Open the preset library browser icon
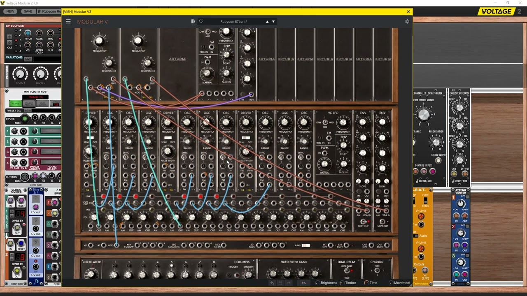Image resolution: width=527 pixels, height=296 pixels. 193,21
